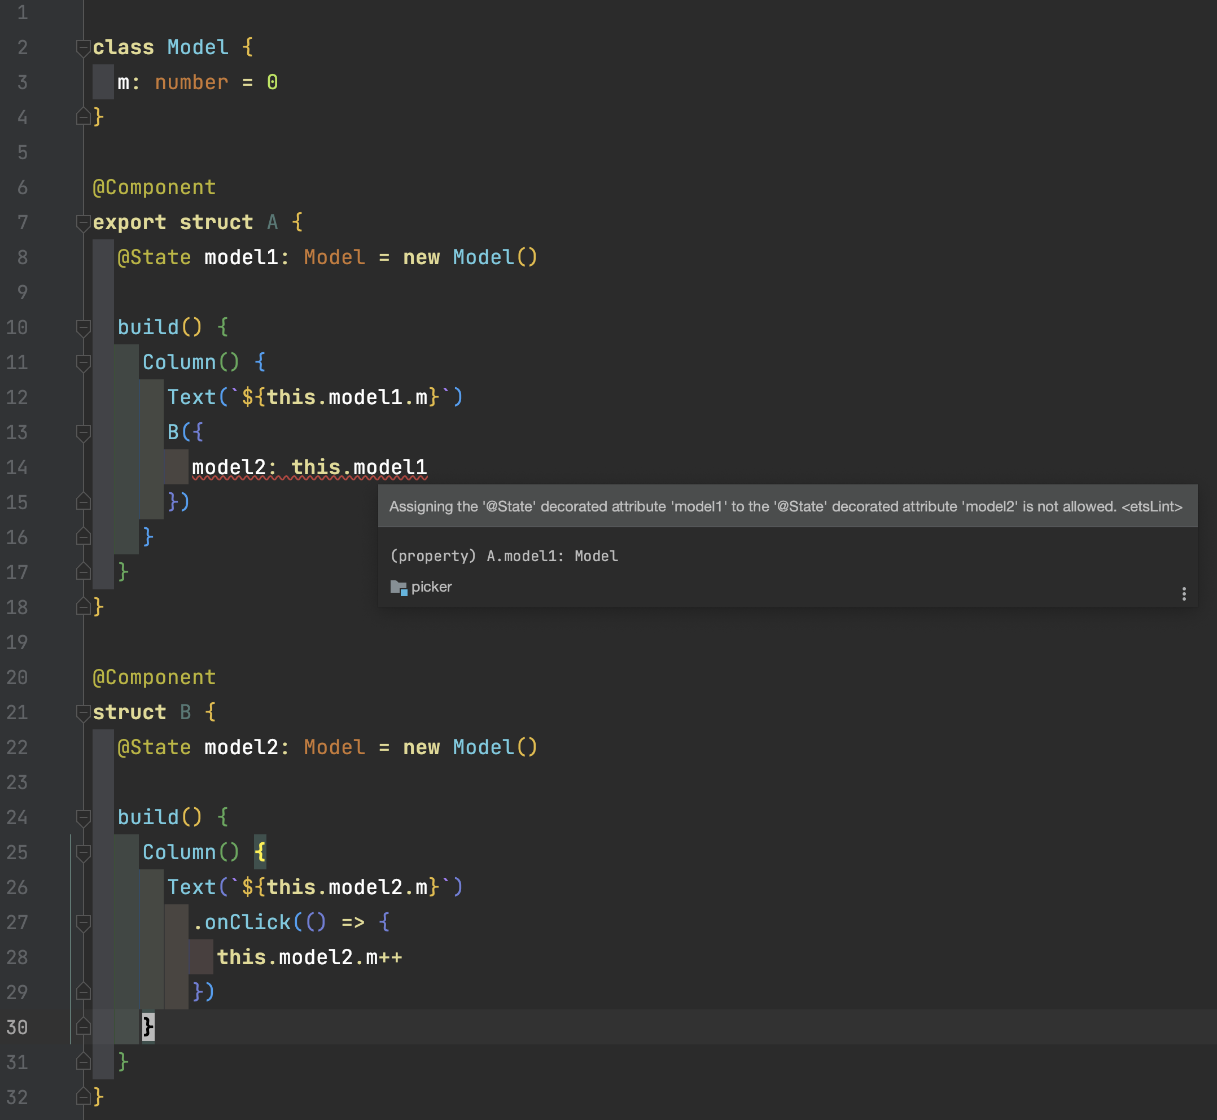Click 'model1' property name on line 8
This screenshot has width=1217, height=1120.
tap(241, 257)
